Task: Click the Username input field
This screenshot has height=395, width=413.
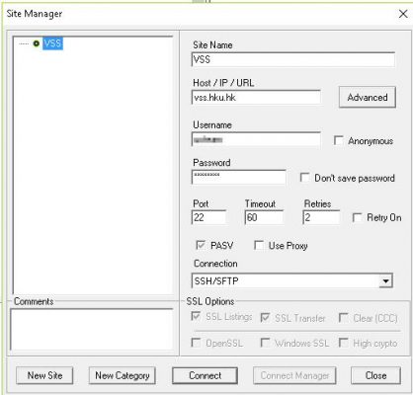Action: pyautogui.click(x=256, y=139)
